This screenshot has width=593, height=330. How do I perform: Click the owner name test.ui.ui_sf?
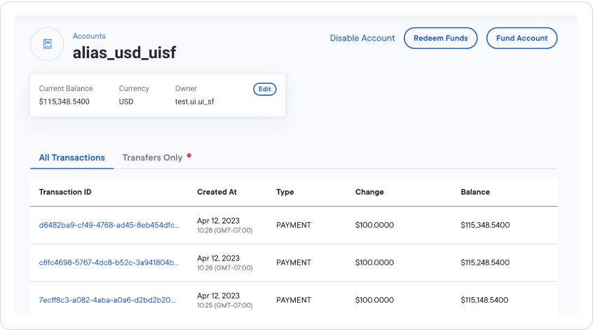tap(194, 102)
